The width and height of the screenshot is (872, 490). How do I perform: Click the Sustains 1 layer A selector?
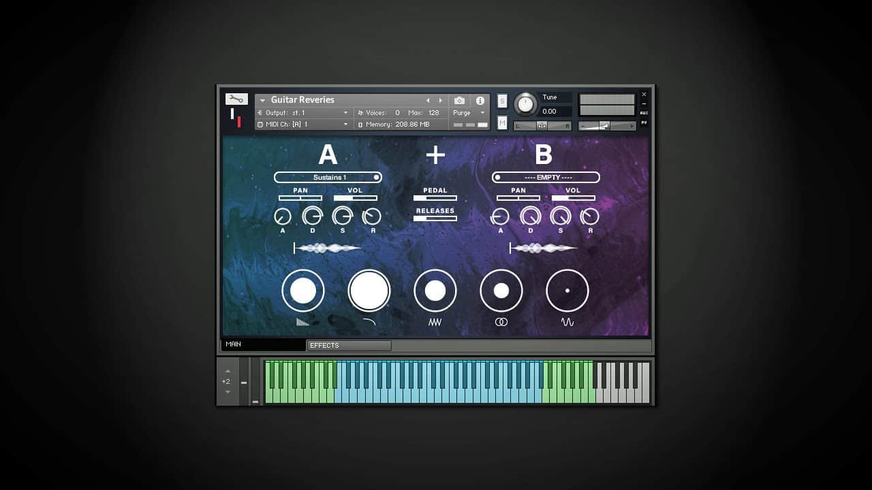point(328,178)
